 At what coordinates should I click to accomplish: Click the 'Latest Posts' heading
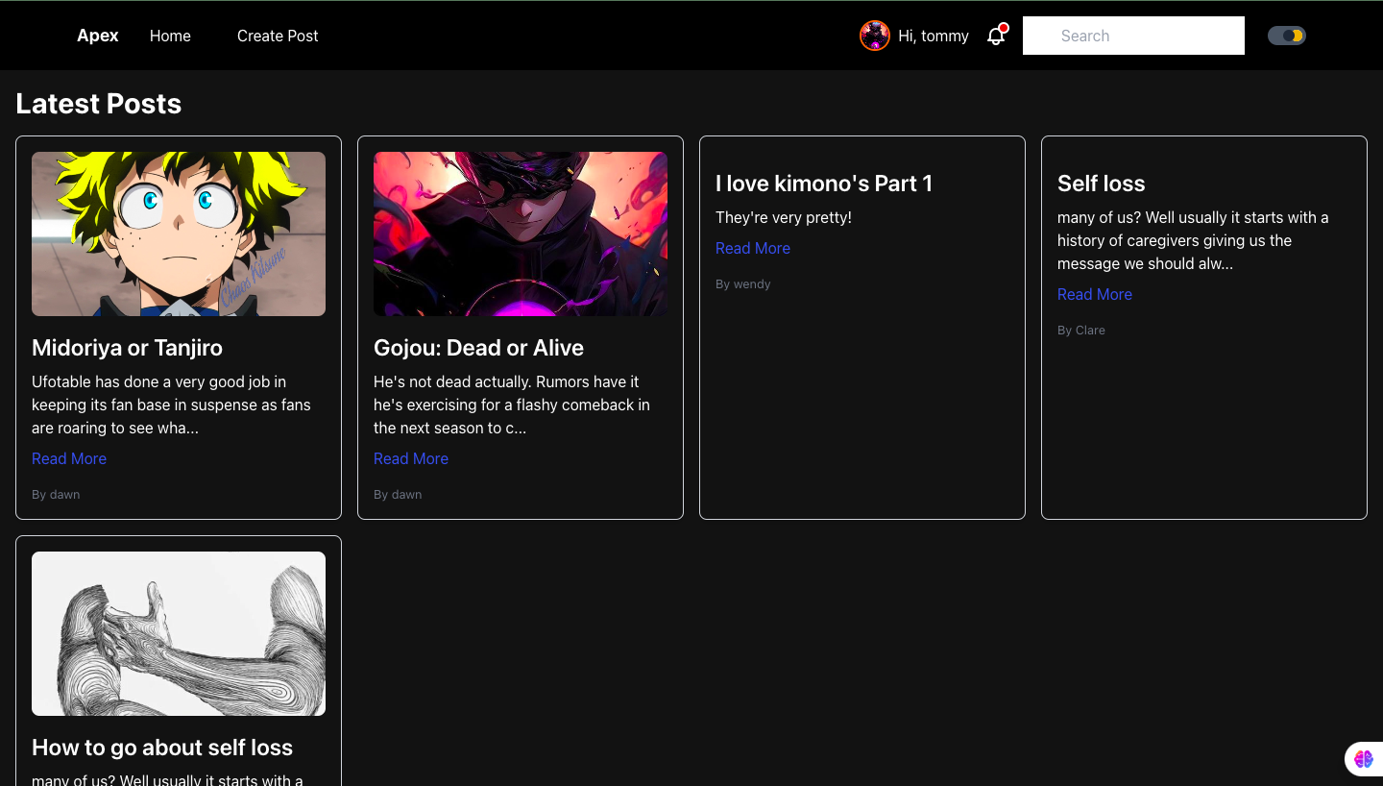pos(99,104)
